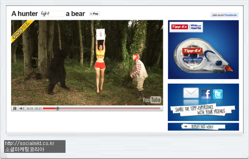
Task: Seek to the middle of the video timeline
Action: coord(102,108)
